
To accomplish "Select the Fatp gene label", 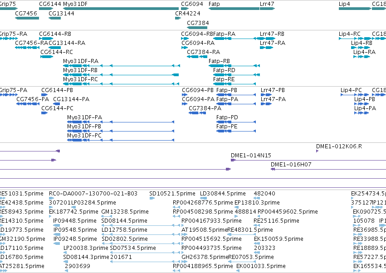I will click(214, 4).
